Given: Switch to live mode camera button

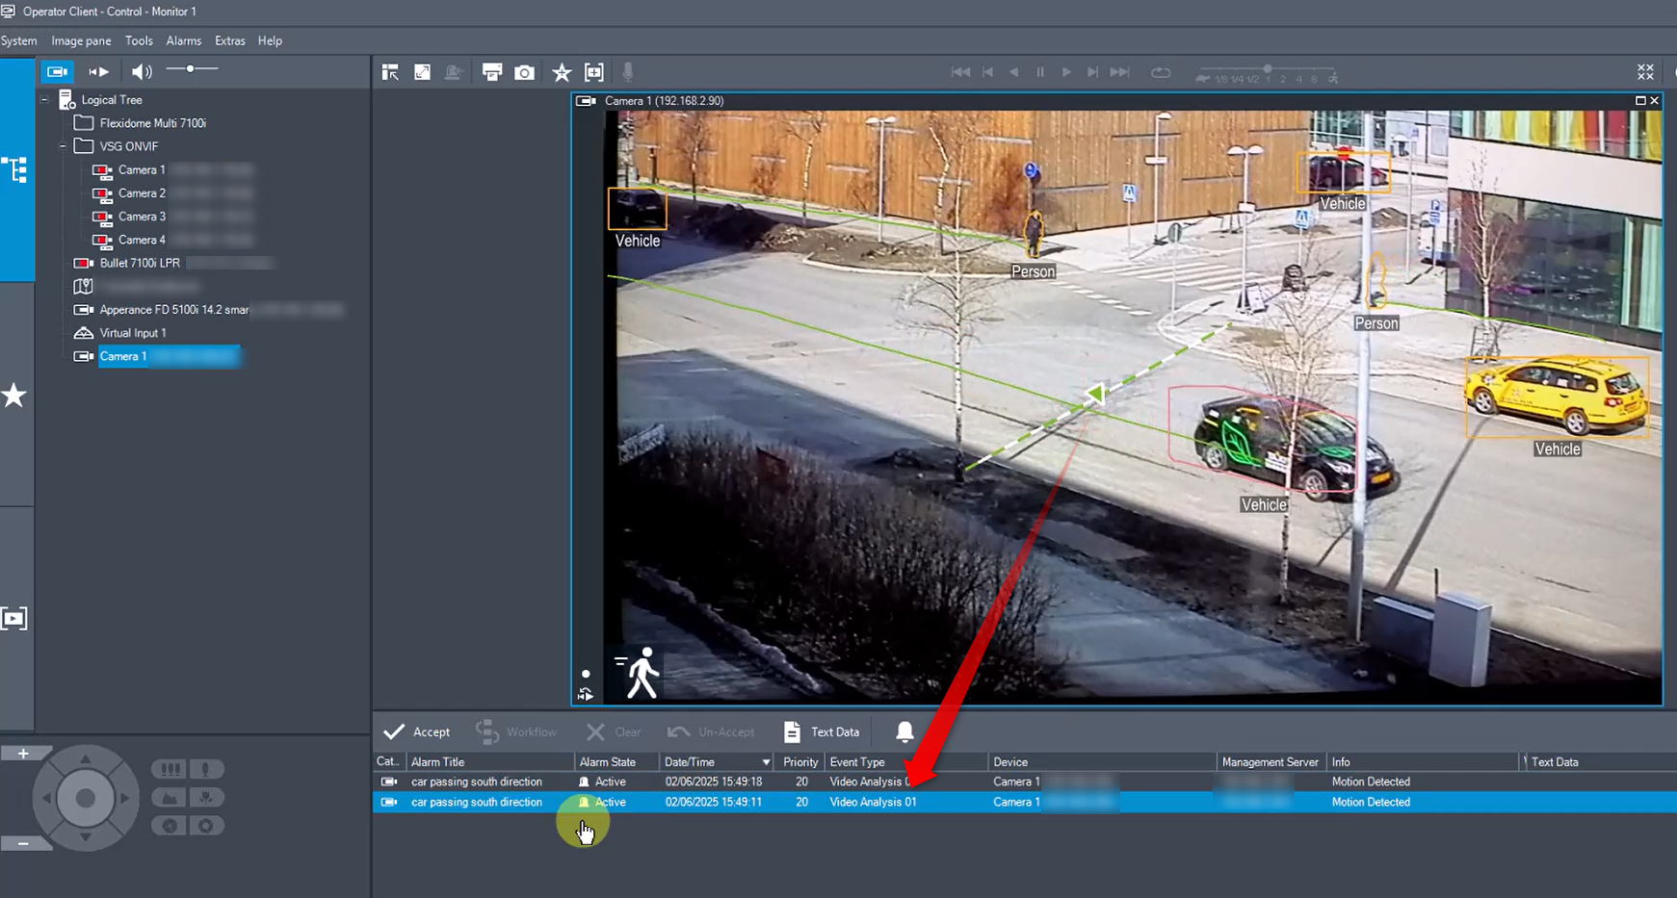Looking at the screenshot, I should coord(58,71).
